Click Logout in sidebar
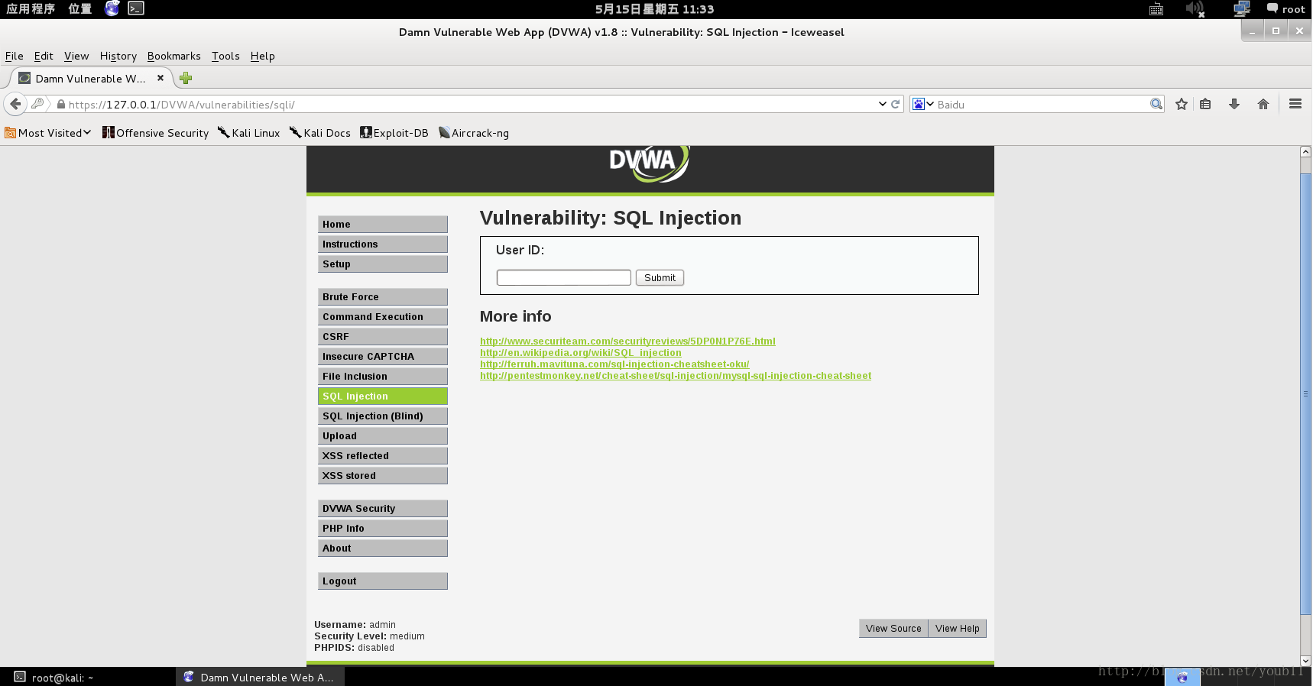 pyautogui.click(x=383, y=581)
